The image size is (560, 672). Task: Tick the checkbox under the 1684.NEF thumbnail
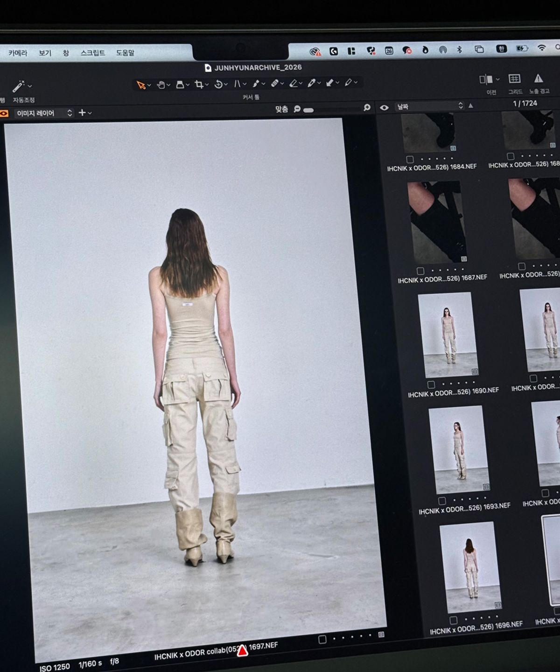[x=410, y=159]
